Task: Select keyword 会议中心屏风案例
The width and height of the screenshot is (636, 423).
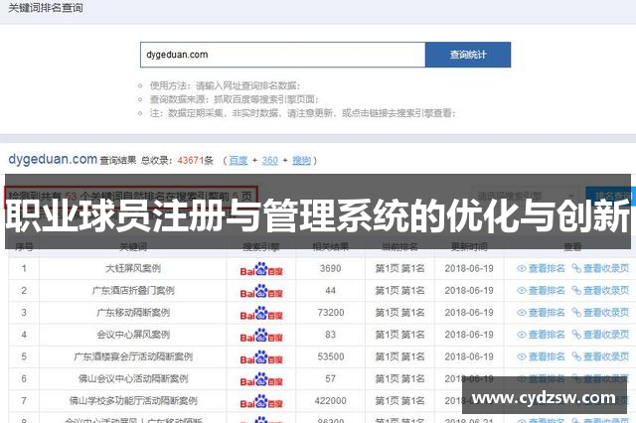Action: pyautogui.click(x=133, y=335)
